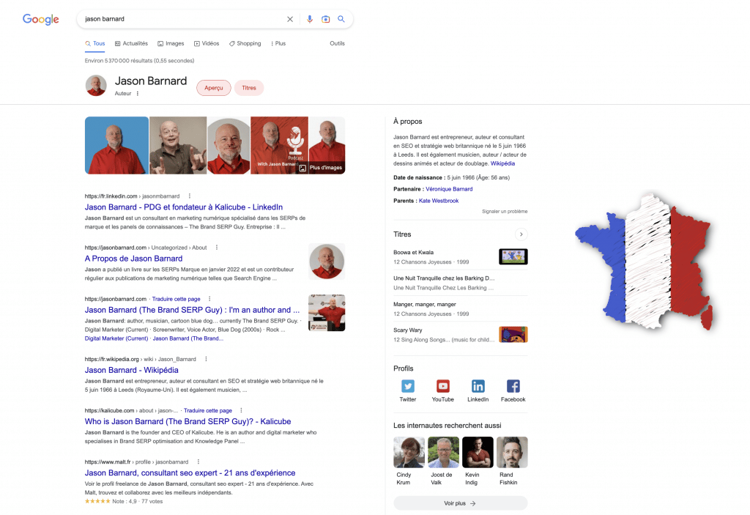750x515 pixels.
Task: Open the Plus menu in search tabs
Action: 278,43
